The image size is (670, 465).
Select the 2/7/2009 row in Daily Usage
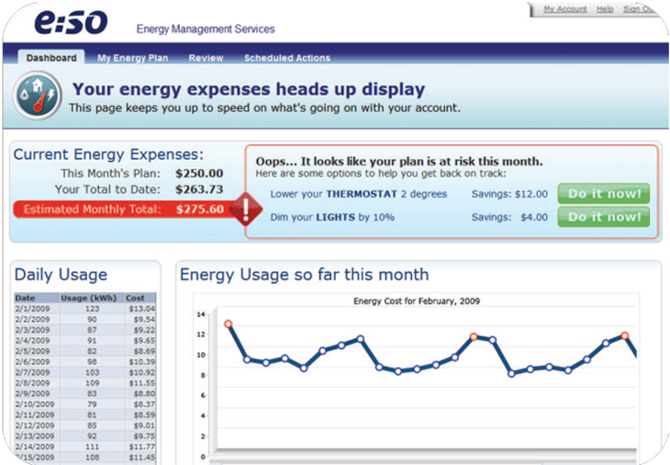[85, 372]
